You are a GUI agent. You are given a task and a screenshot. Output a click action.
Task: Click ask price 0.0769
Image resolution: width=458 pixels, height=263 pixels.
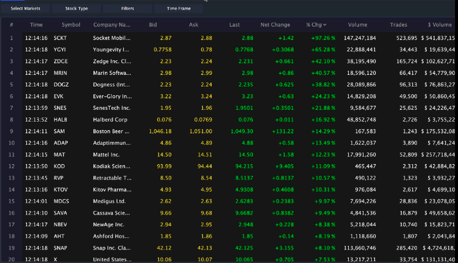click(x=203, y=119)
